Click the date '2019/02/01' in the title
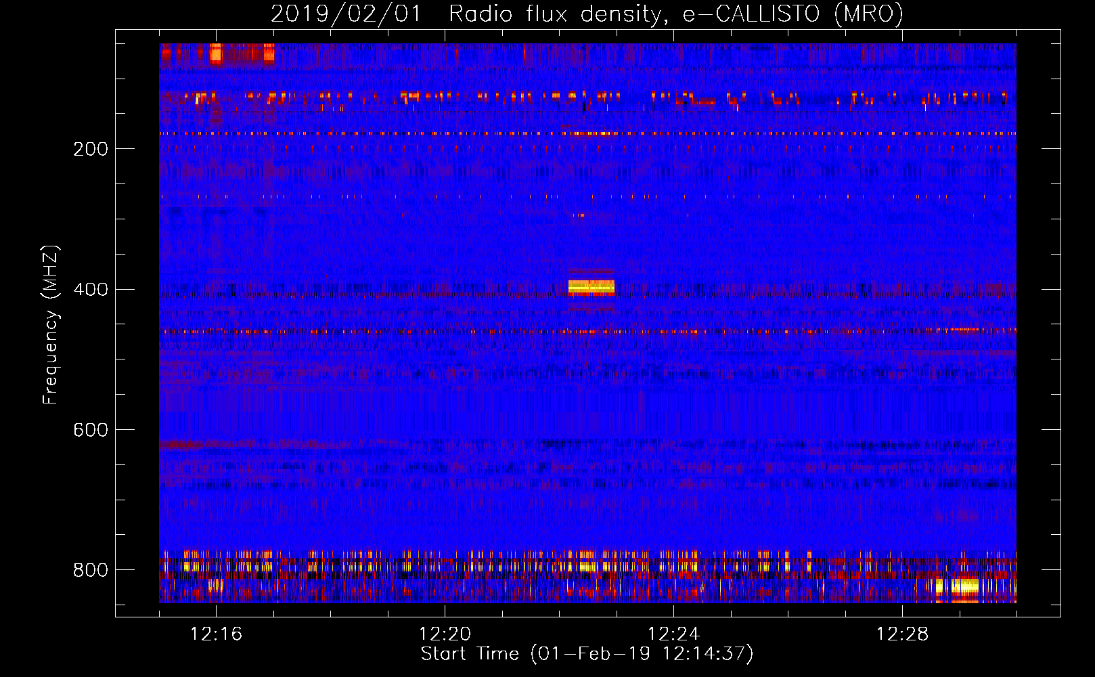Screen dimensions: 1095x677 346,14
